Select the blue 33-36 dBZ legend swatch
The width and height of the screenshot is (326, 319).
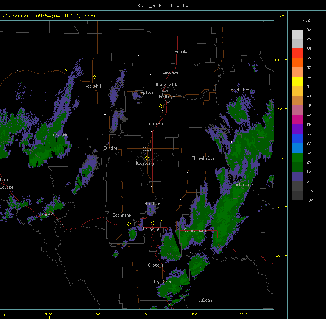pos(297,138)
